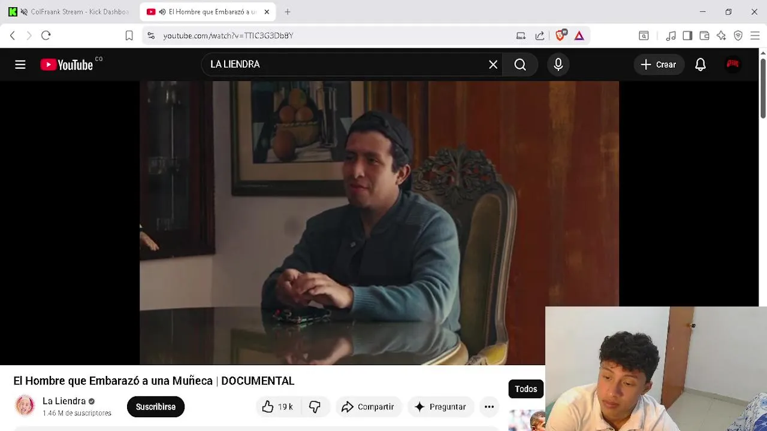Open Leo AI sparkle icon
Image resolution: width=767 pixels, height=431 pixels.
tap(721, 36)
